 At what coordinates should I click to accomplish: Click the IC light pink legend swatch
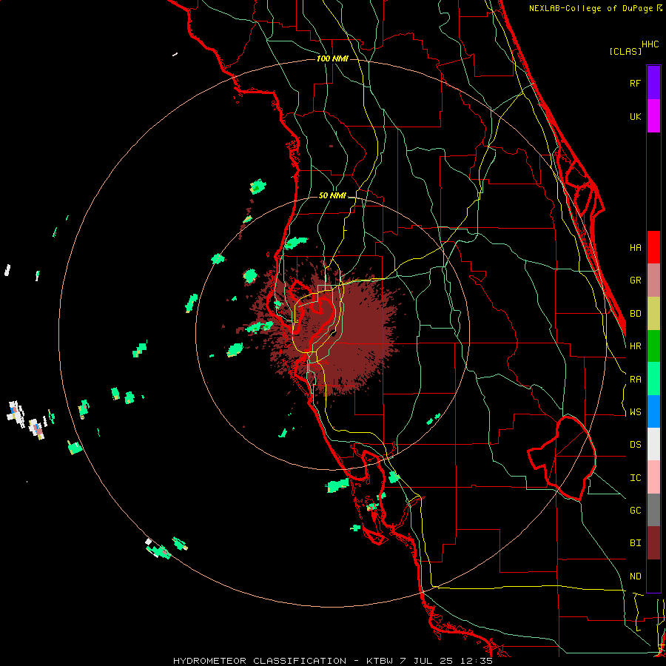click(653, 477)
